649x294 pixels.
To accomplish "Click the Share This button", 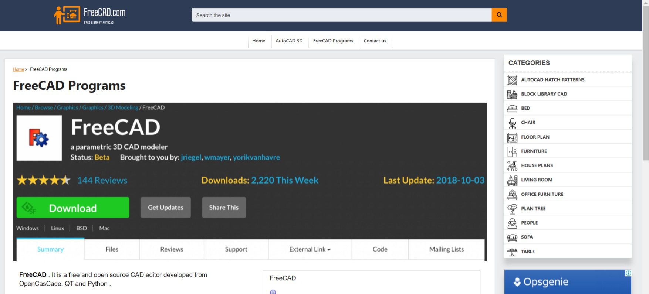I will click(x=224, y=208).
